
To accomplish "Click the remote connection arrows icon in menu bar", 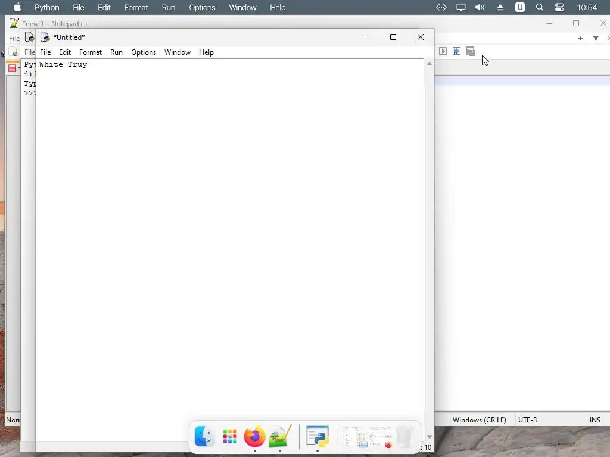I will tap(441, 7).
